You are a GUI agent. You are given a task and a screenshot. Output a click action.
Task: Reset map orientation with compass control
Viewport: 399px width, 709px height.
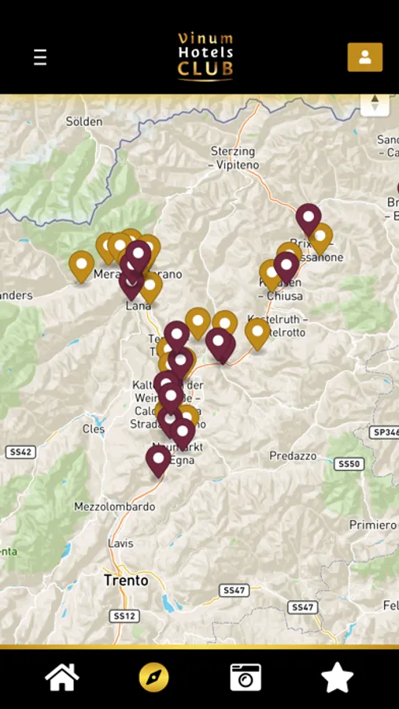tap(375, 103)
